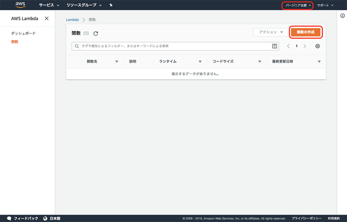
Task: Sort by 関数名 column header
Action: 92,62
